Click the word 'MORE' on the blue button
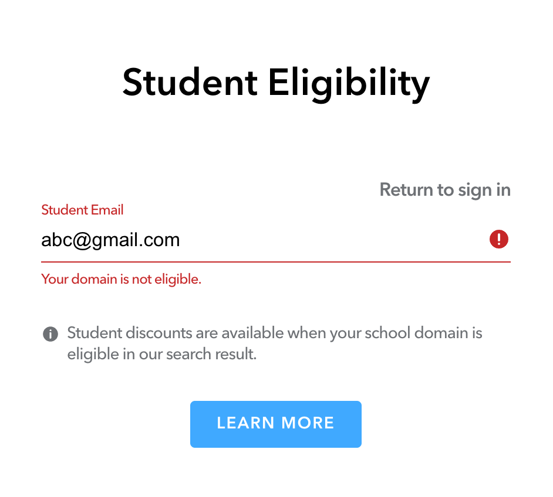This screenshot has width=553, height=497. point(308,423)
